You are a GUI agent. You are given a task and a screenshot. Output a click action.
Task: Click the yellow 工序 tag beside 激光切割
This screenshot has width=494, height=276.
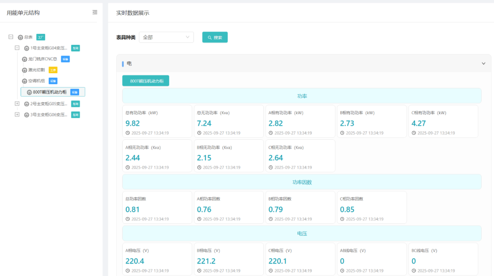tap(53, 70)
